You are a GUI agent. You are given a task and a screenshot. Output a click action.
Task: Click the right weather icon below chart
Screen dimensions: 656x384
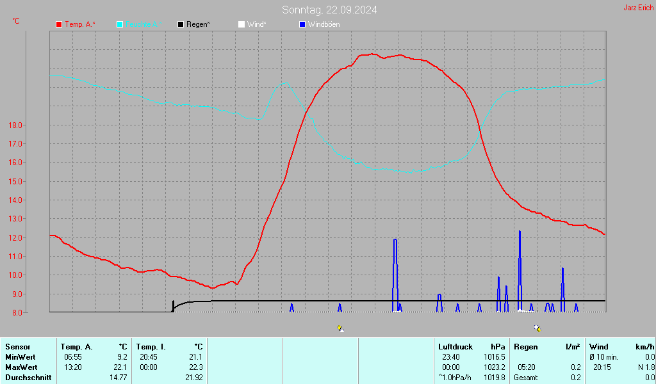tap(537, 328)
